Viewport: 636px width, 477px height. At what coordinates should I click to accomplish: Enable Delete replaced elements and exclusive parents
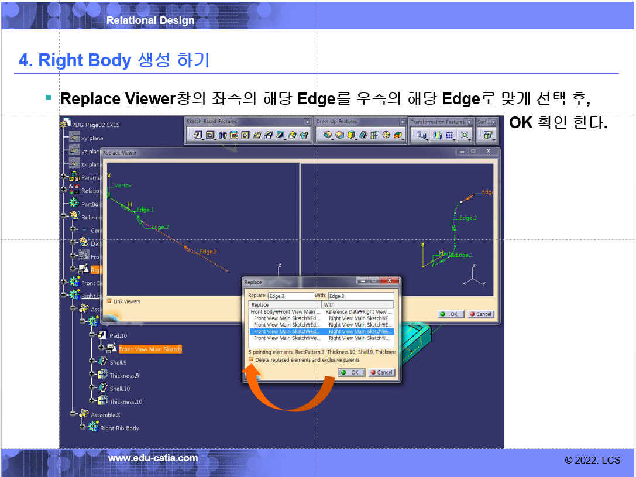pyautogui.click(x=251, y=360)
